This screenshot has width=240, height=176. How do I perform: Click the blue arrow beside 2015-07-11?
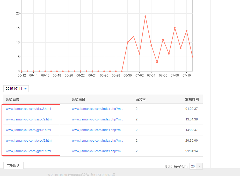pyautogui.click(x=25, y=89)
